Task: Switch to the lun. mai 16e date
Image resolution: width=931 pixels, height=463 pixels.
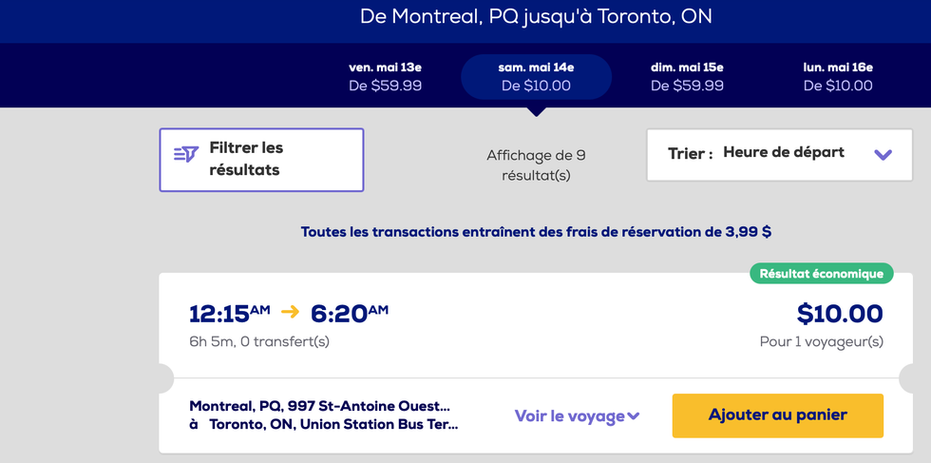Action: [x=837, y=76]
